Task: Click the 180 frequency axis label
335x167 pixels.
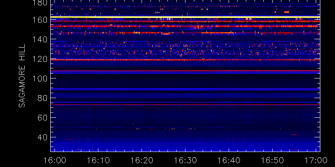Action: point(40,3)
